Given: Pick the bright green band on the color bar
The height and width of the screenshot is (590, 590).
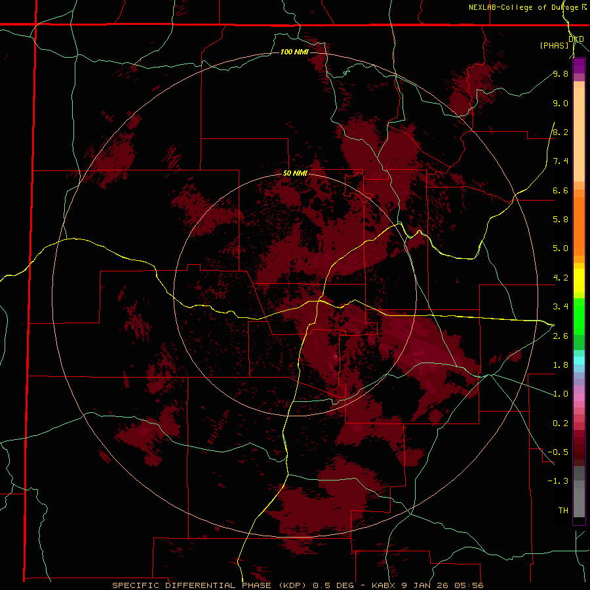Looking at the screenshot, I should [x=579, y=317].
